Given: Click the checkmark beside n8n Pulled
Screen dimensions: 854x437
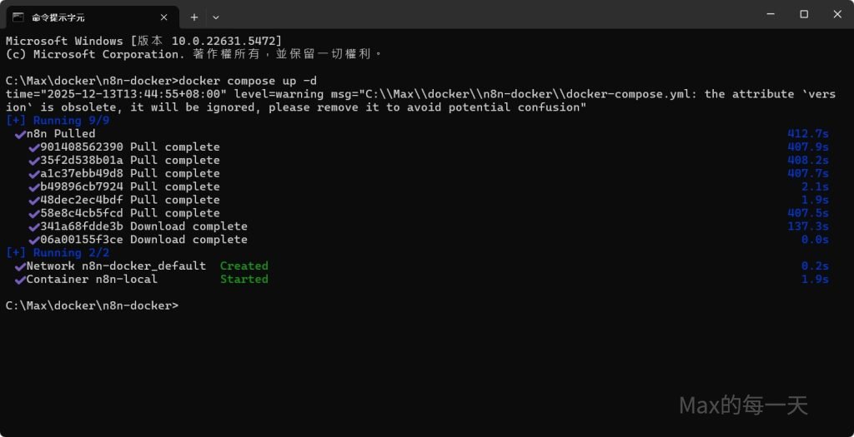Looking at the screenshot, I should point(19,134).
